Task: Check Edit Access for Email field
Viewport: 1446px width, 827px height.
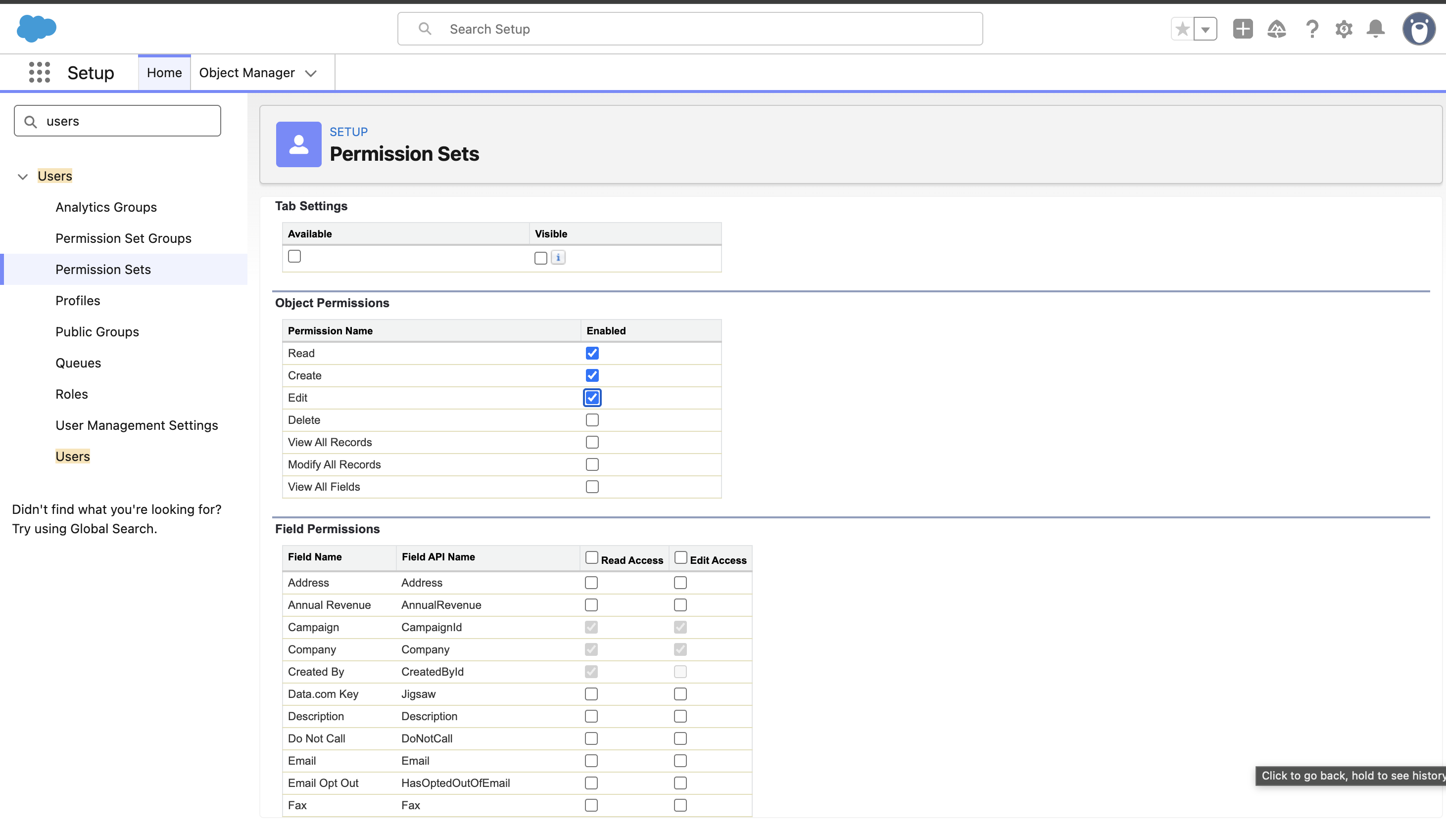Action: coord(680,761)
